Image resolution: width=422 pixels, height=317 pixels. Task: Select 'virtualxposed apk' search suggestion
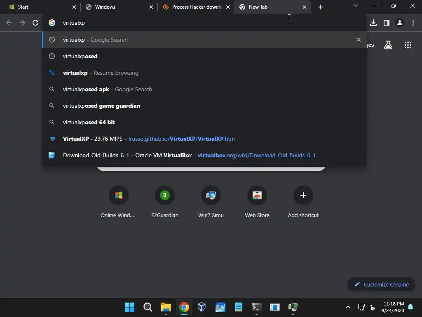tap(204, 89)
